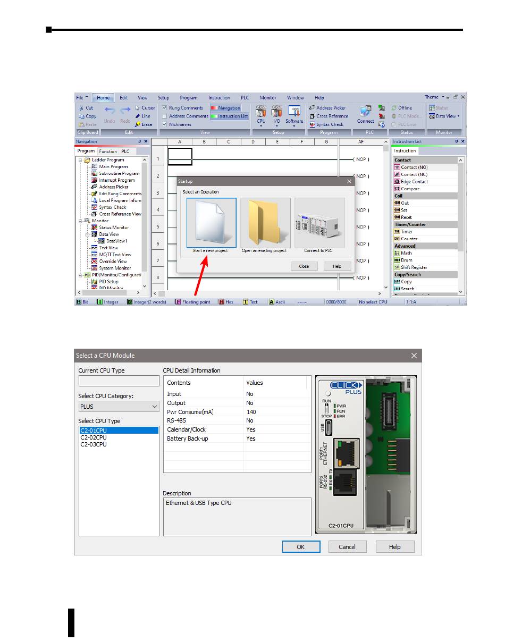Open Main Program in the navigation tree
This screenshot has width=505, height=641.
pos(109,166)
